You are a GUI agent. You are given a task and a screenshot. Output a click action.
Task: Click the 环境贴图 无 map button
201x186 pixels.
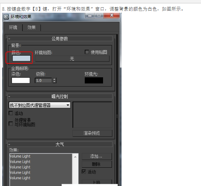pos(72,59)
